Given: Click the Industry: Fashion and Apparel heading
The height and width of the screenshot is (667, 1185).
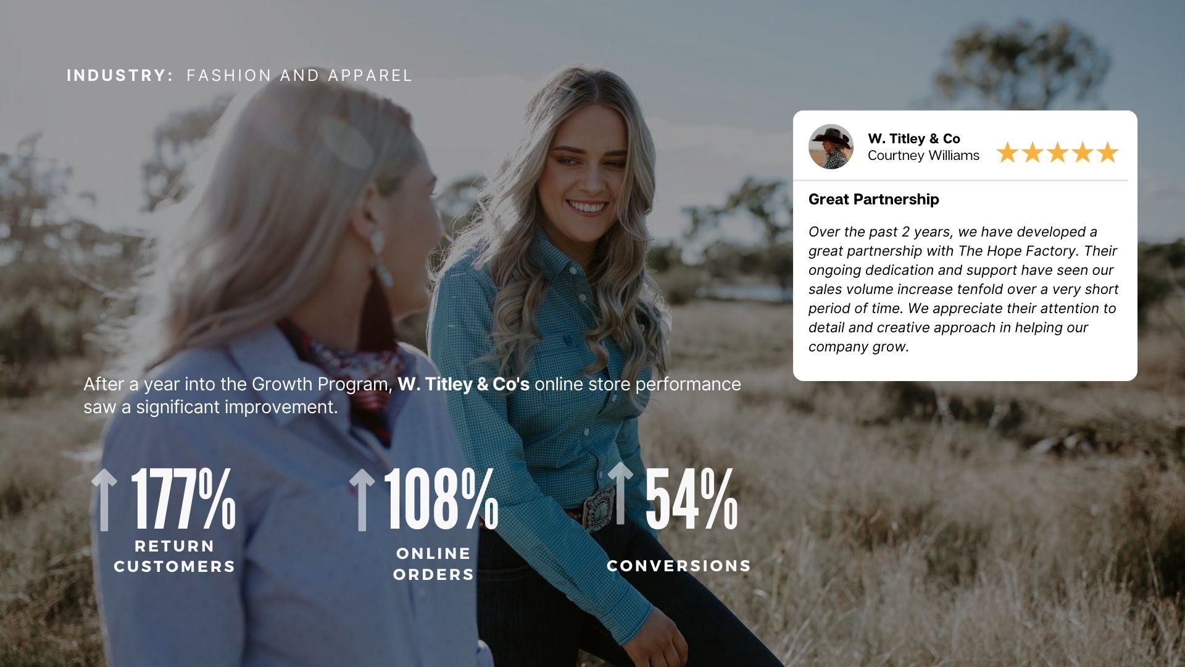Looking at the screenshot, I should (x=239, y=75).
